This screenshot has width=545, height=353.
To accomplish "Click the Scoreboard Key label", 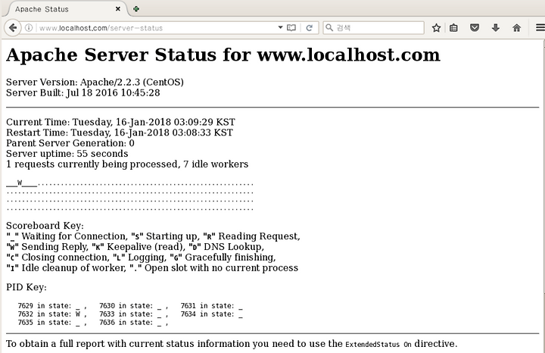I will click(x=45, y=226).
